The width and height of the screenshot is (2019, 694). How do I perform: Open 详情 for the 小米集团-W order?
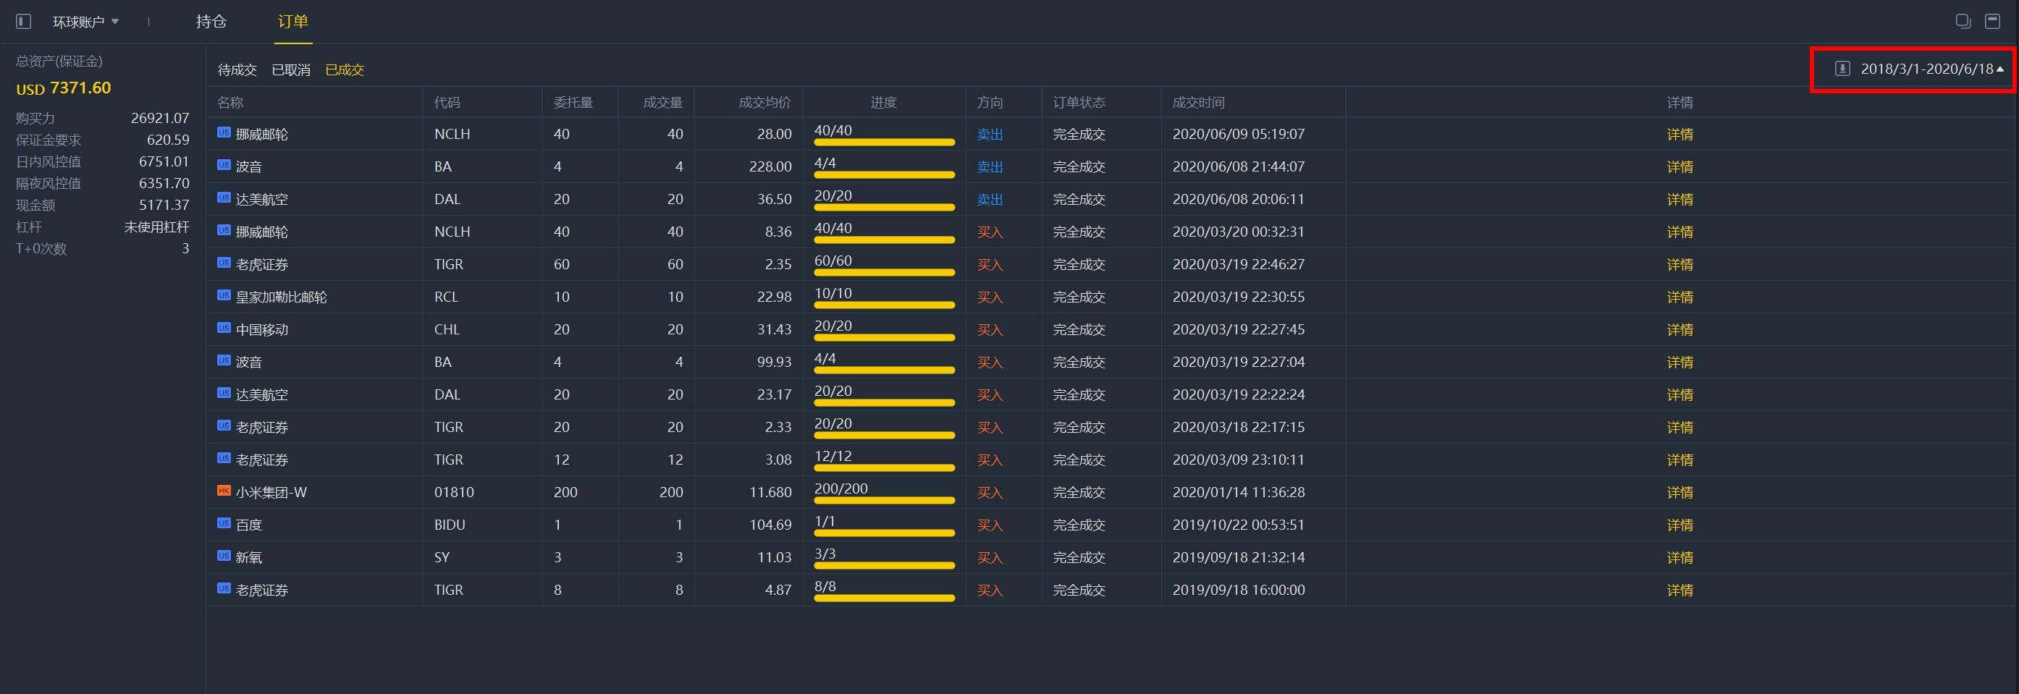1679,492
